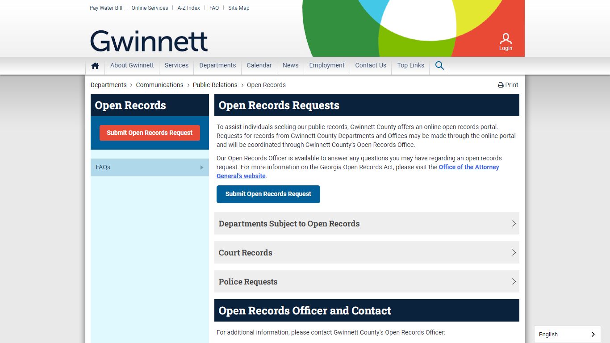This screenshot has width=610, height=343.
Task: Open the Contact Us menu
Action: tap(371, 65)
